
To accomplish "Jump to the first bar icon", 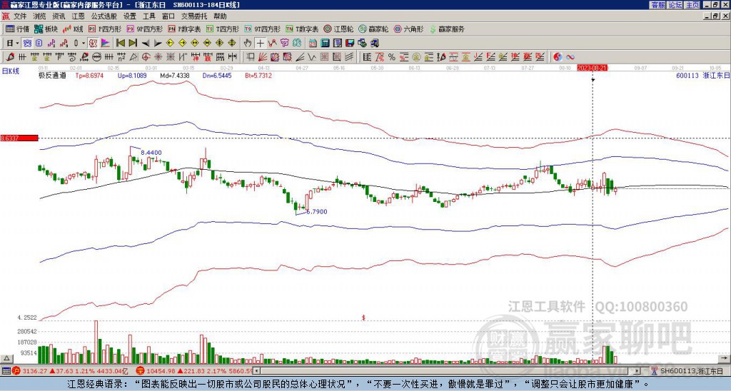I will 120,44.
